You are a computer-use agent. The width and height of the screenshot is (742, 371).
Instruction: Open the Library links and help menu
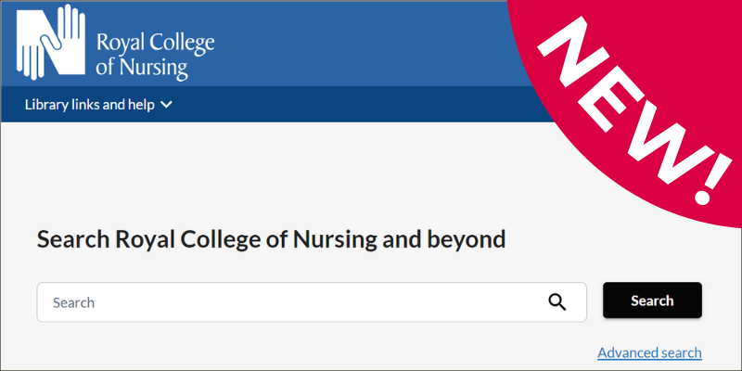(x=90, y=105)
